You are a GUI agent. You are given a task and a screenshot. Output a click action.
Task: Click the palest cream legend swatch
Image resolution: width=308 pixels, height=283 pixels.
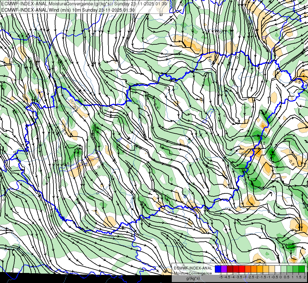click(272, 269)
